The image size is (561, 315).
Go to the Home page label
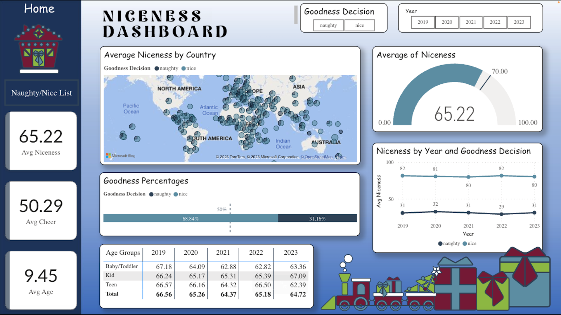39,9
